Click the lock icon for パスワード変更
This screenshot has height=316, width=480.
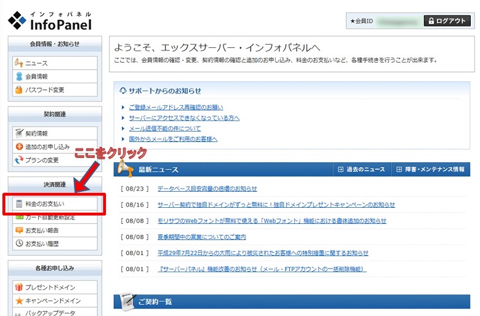18,90
